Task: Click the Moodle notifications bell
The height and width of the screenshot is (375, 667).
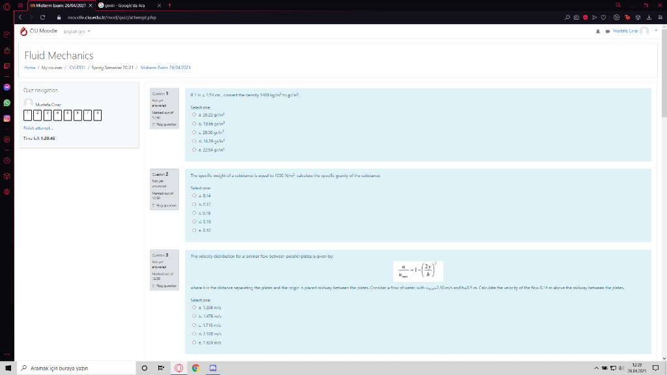Action: (x=598, y=31)
